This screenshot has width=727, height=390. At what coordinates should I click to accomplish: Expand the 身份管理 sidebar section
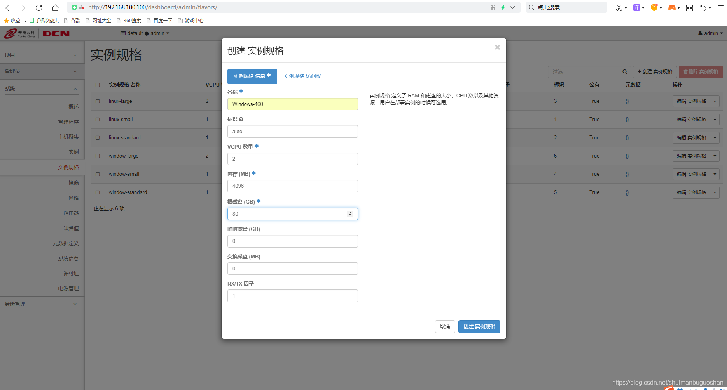click(x=42, y=304)
